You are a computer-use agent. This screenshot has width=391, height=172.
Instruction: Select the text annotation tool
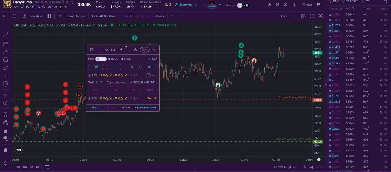pyautogui.click(x=5, y=76)
